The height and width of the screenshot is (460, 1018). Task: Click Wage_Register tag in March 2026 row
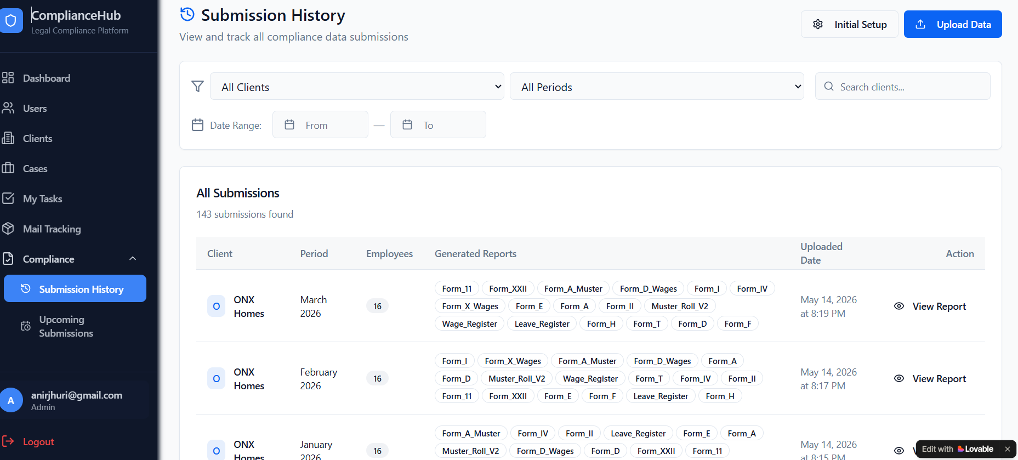coord(469,323)
